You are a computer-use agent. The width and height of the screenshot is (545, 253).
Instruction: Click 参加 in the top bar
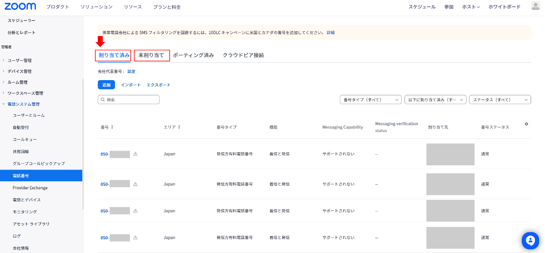point(449,7)
